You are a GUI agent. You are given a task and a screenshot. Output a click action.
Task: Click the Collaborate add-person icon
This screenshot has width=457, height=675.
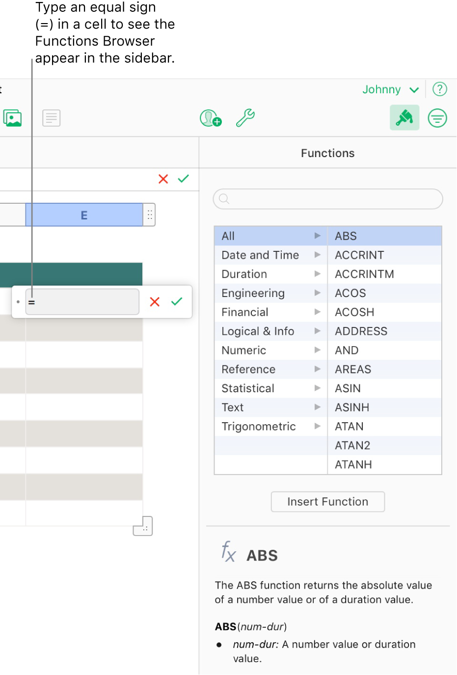(211, 118)
